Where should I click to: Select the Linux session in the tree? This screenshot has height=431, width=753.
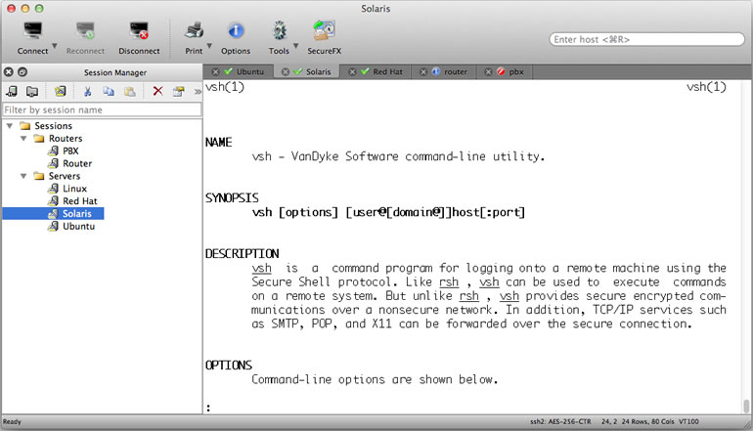pos(74,189)
